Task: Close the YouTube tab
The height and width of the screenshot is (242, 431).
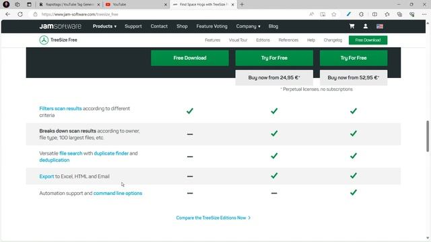Action: pos(166,5)
